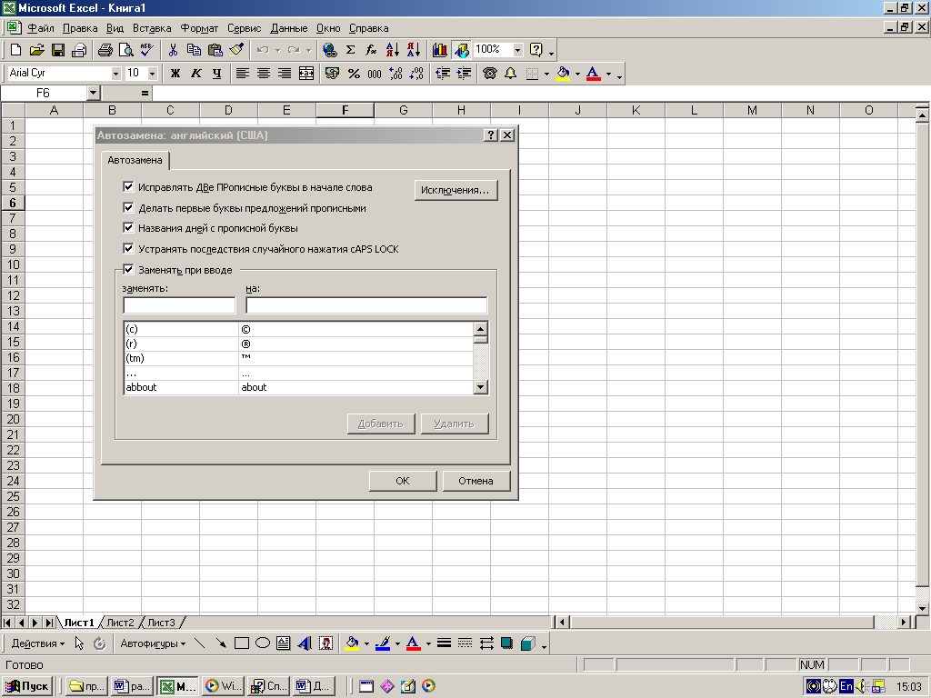The width and height of the screenshot is (931, 698).
Task: Click the Open file folder icon
Action: click(36, 50)
